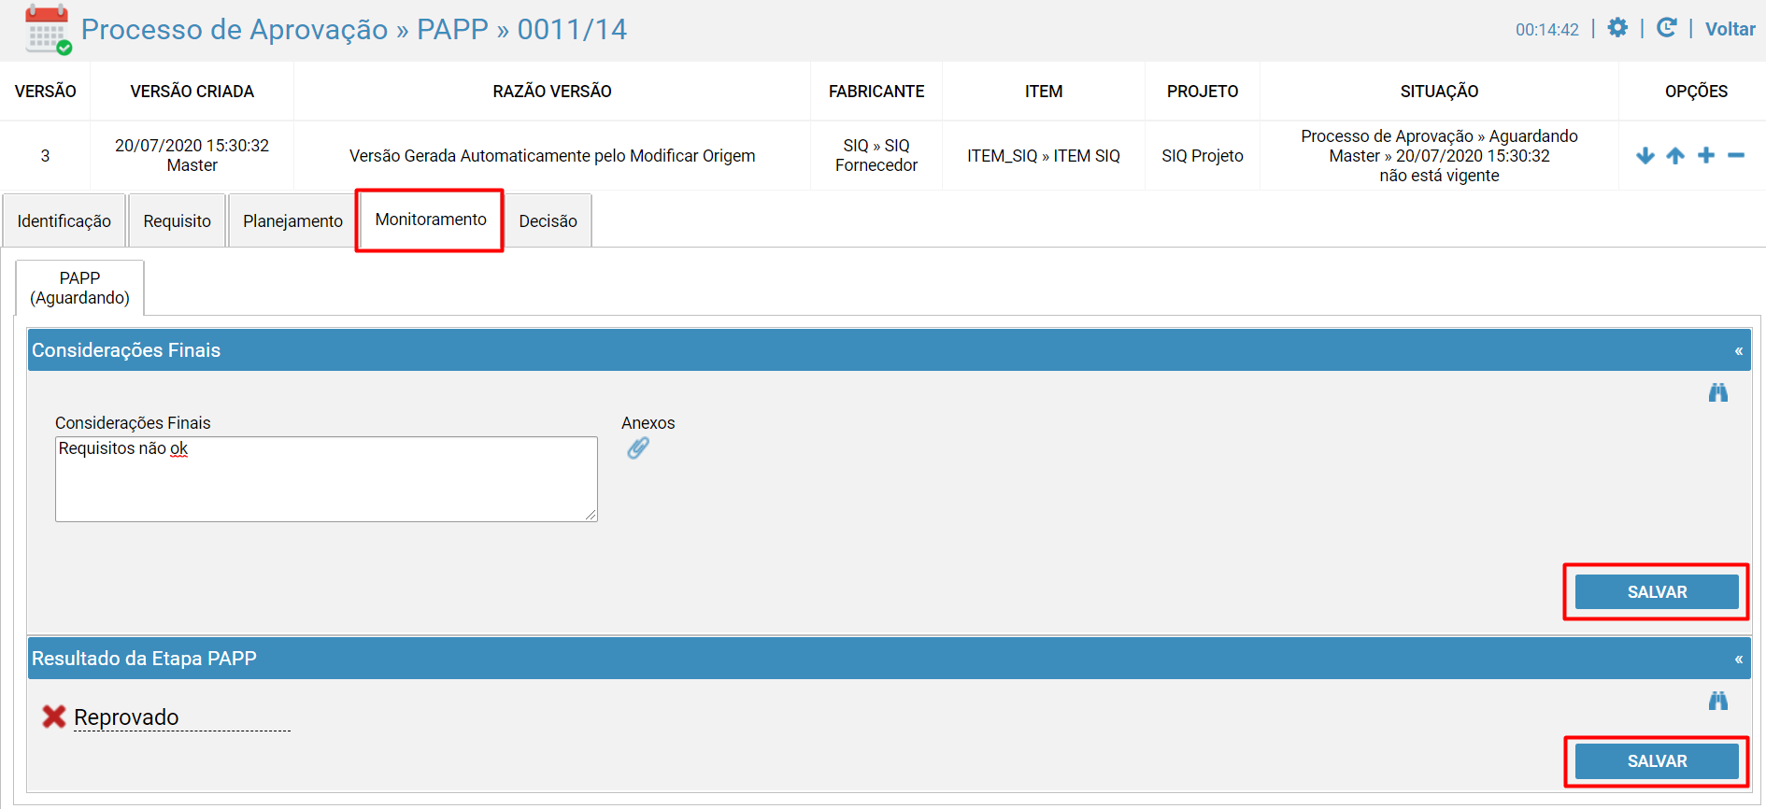Viewport: 1766px width, 809px height.
Task: Click binoculars icon in Considerações Finais section
Action: point(1718,392)
